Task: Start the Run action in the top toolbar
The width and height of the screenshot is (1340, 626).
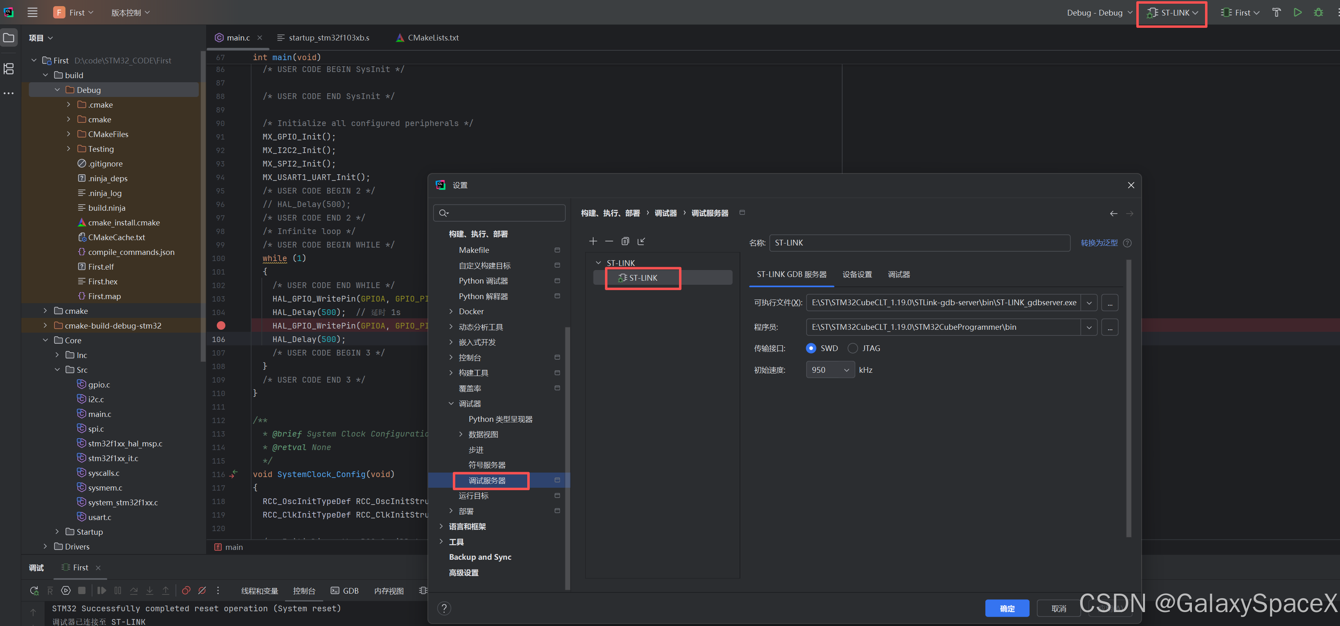Action: click(1297, 12)
